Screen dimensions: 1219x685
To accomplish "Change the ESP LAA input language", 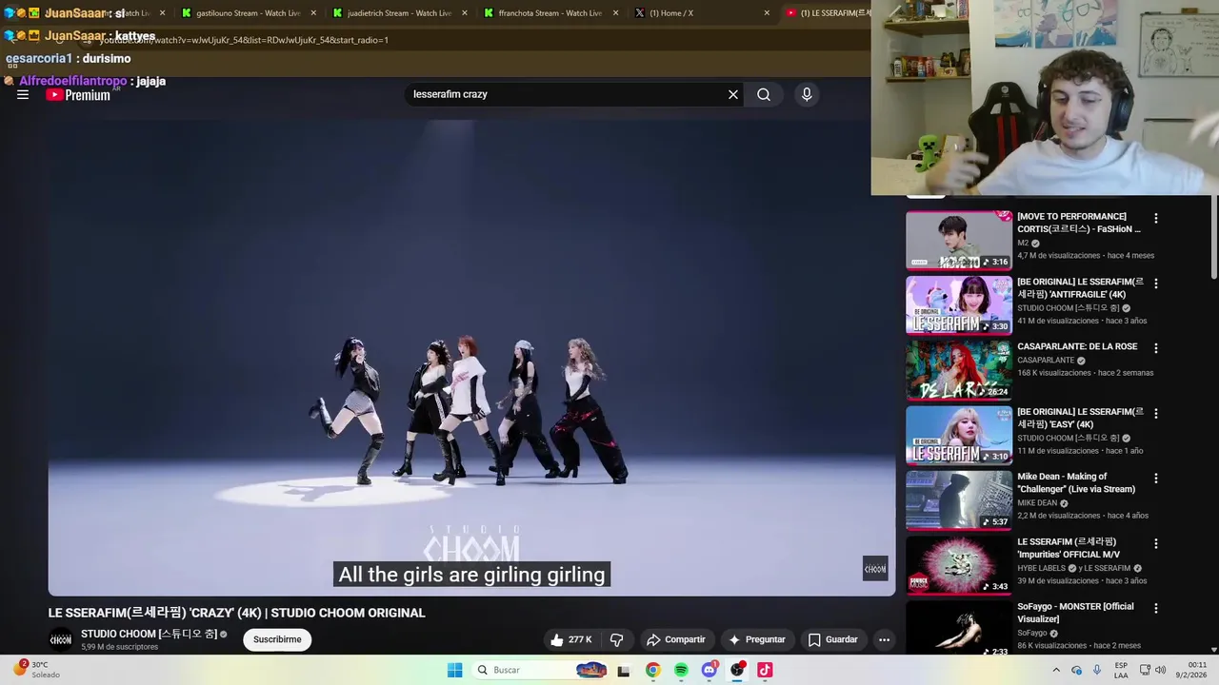I will pos(1122,670).
